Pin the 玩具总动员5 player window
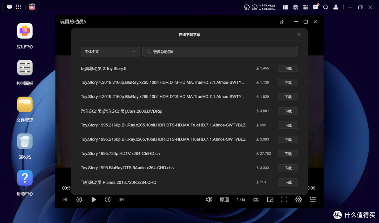Viewport: 379px width, 223px height. click(281, 22)
